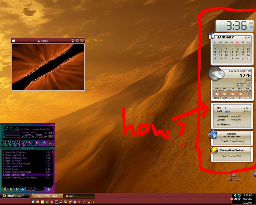Open the Rem button menu in the playlist
This screenshot has height=205, width=256.
[x=11, y=188]
